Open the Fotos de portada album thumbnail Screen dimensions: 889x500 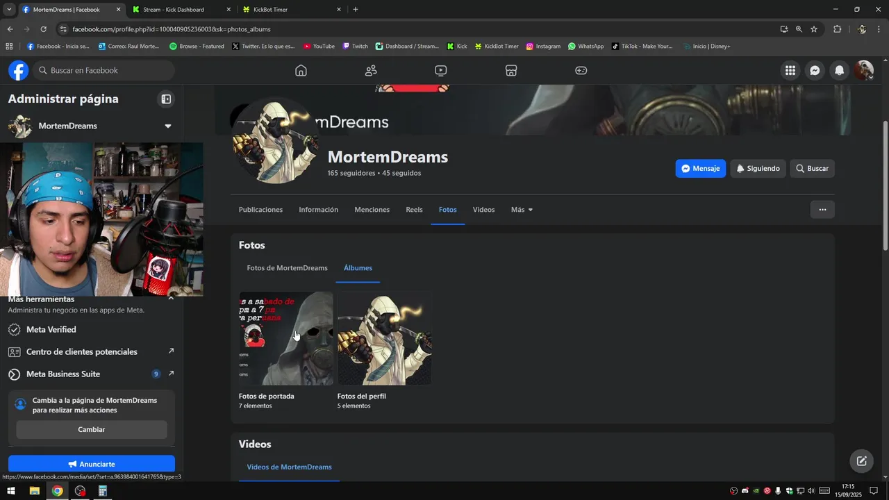[286, 338]
